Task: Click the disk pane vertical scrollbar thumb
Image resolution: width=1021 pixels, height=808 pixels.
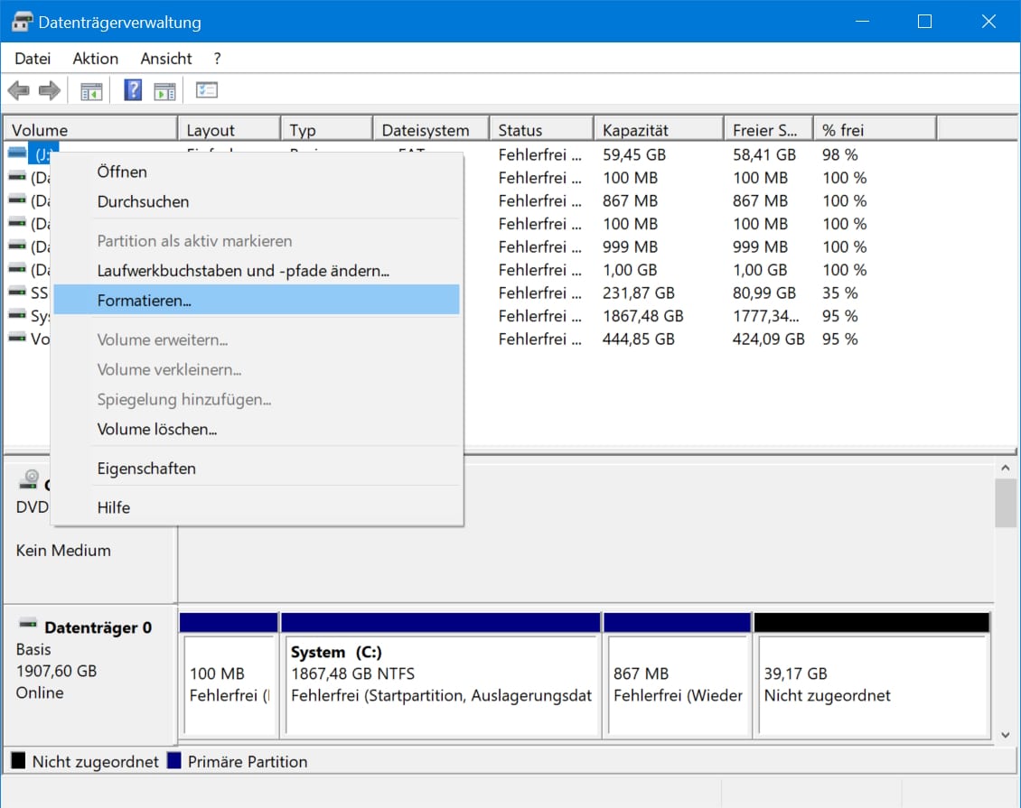Action: (1006, 503)
